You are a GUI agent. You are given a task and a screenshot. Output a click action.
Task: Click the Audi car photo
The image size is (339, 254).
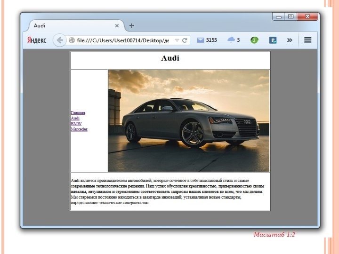[x=189, y=121]
